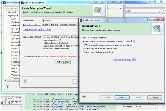Screen dimensions: 166x111
Task: Select UML1 preferences item
Action: (14, 69)
